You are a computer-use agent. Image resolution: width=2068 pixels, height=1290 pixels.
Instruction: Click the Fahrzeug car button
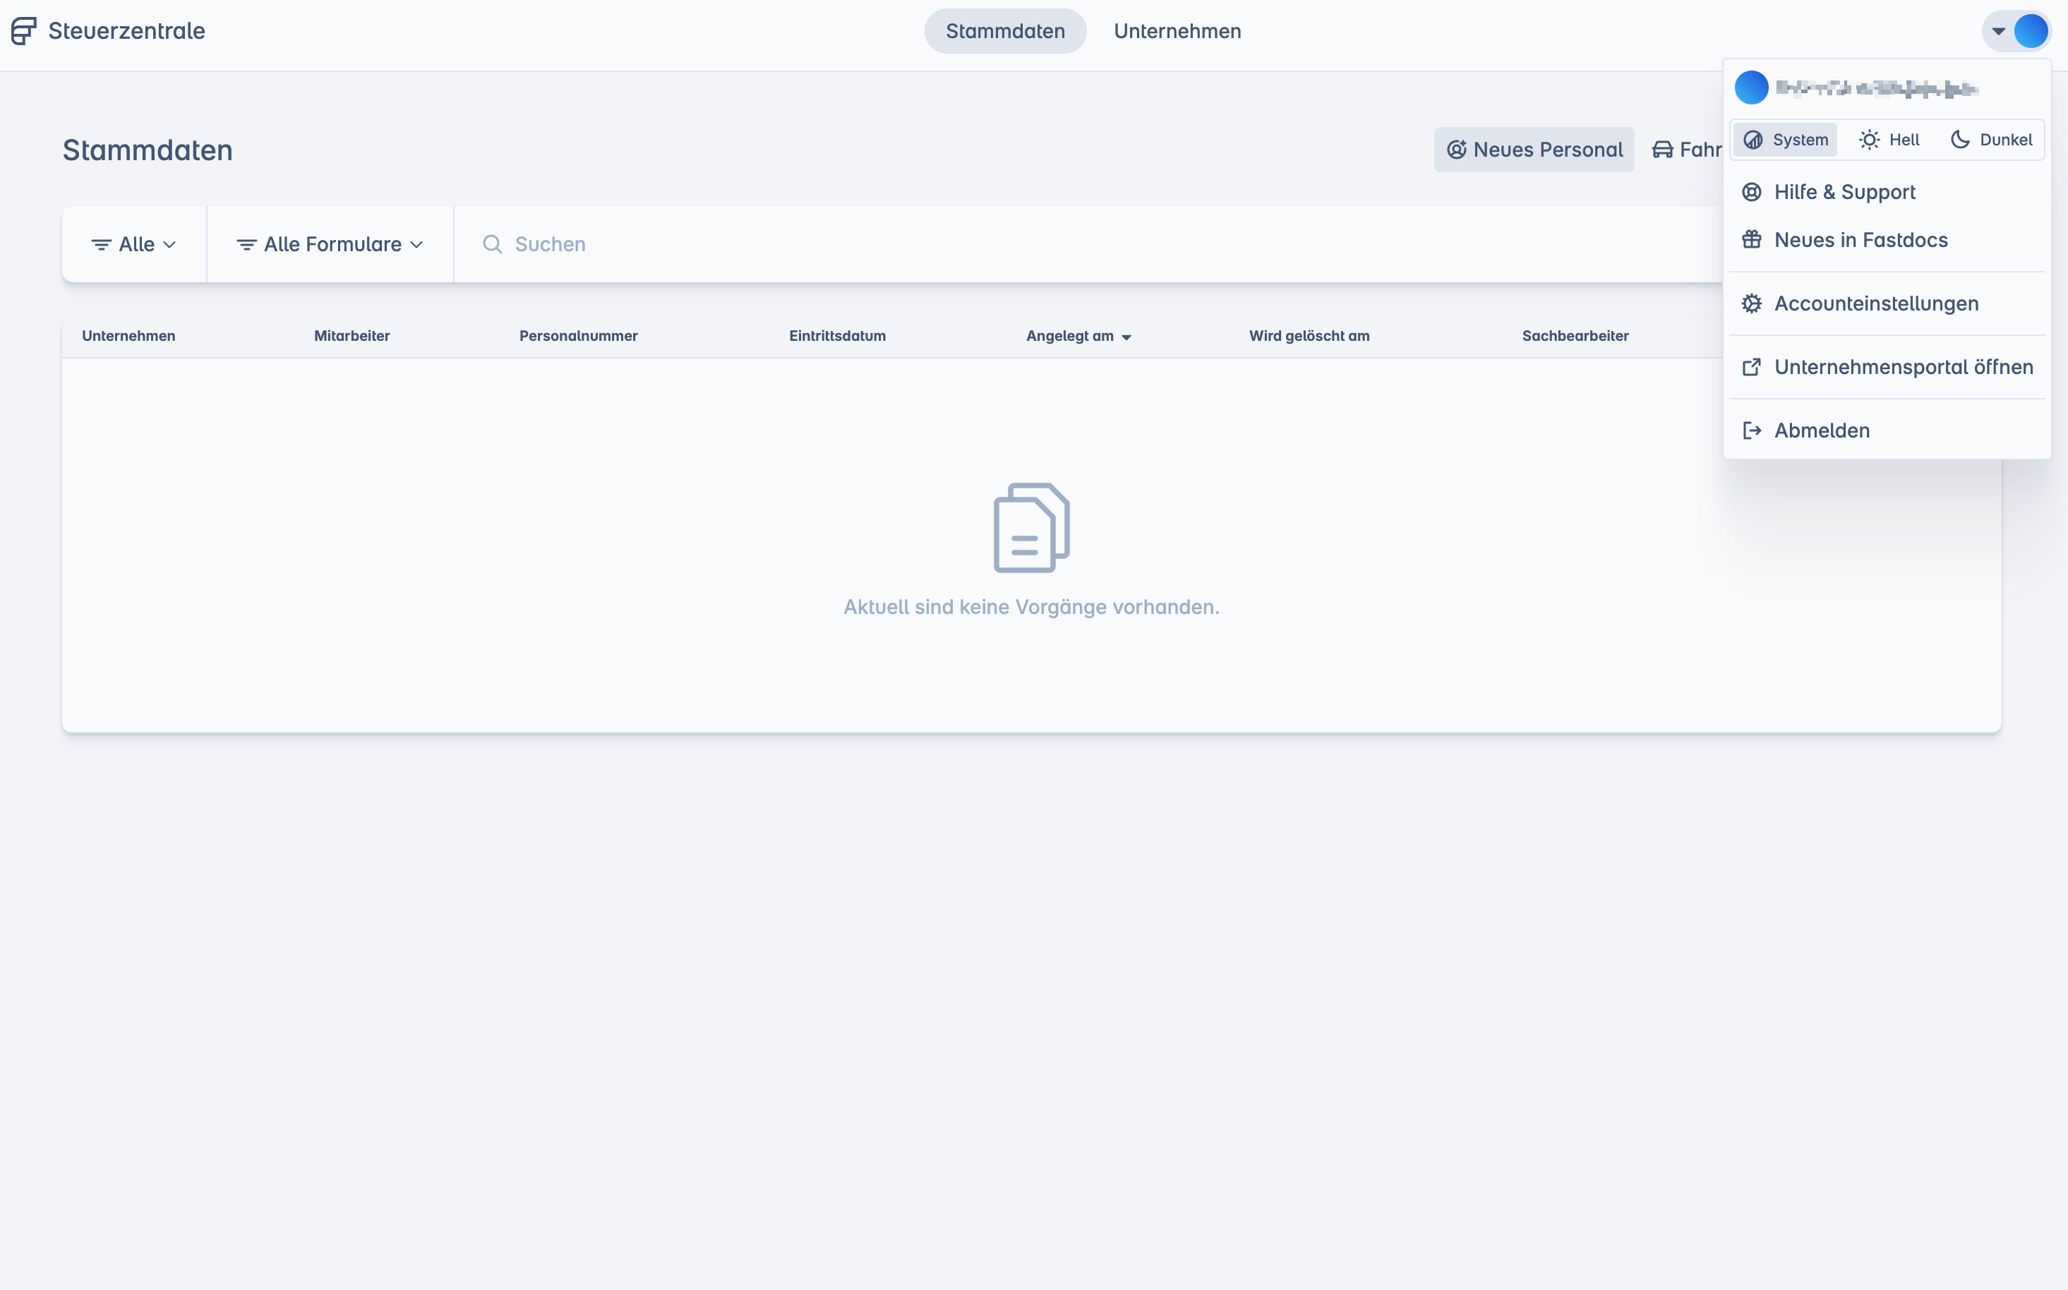coord(1685,150)
